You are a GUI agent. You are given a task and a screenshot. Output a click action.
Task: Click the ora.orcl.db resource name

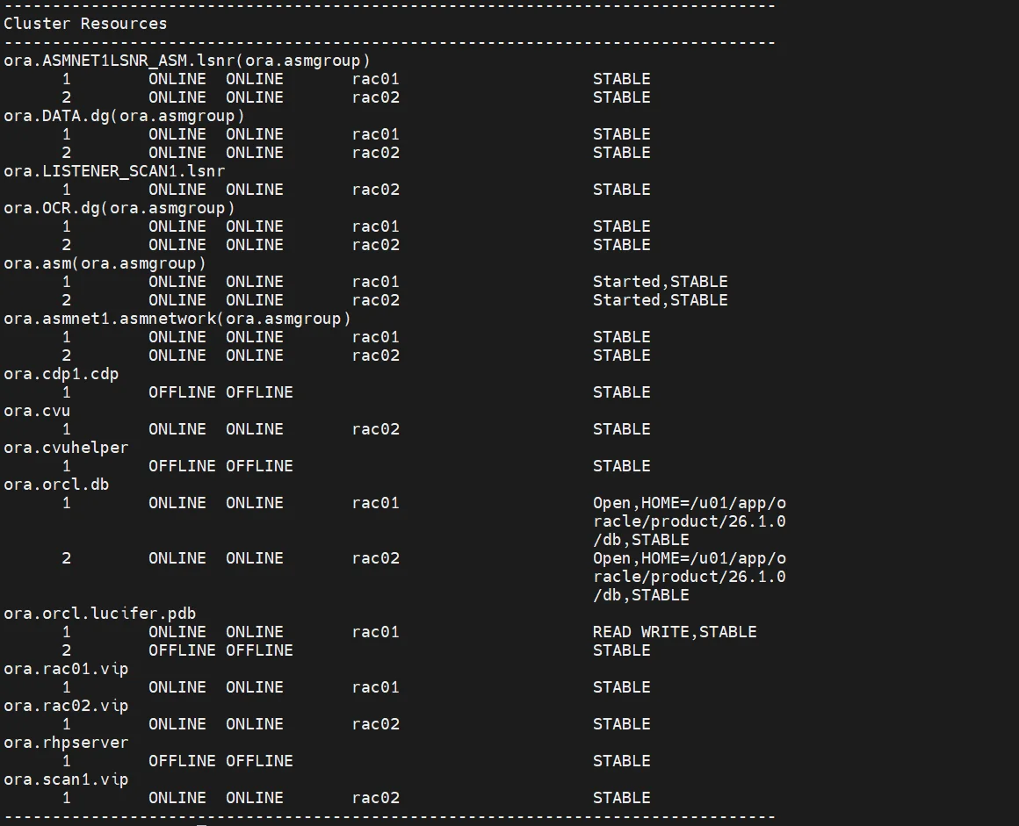pos(56,485)
